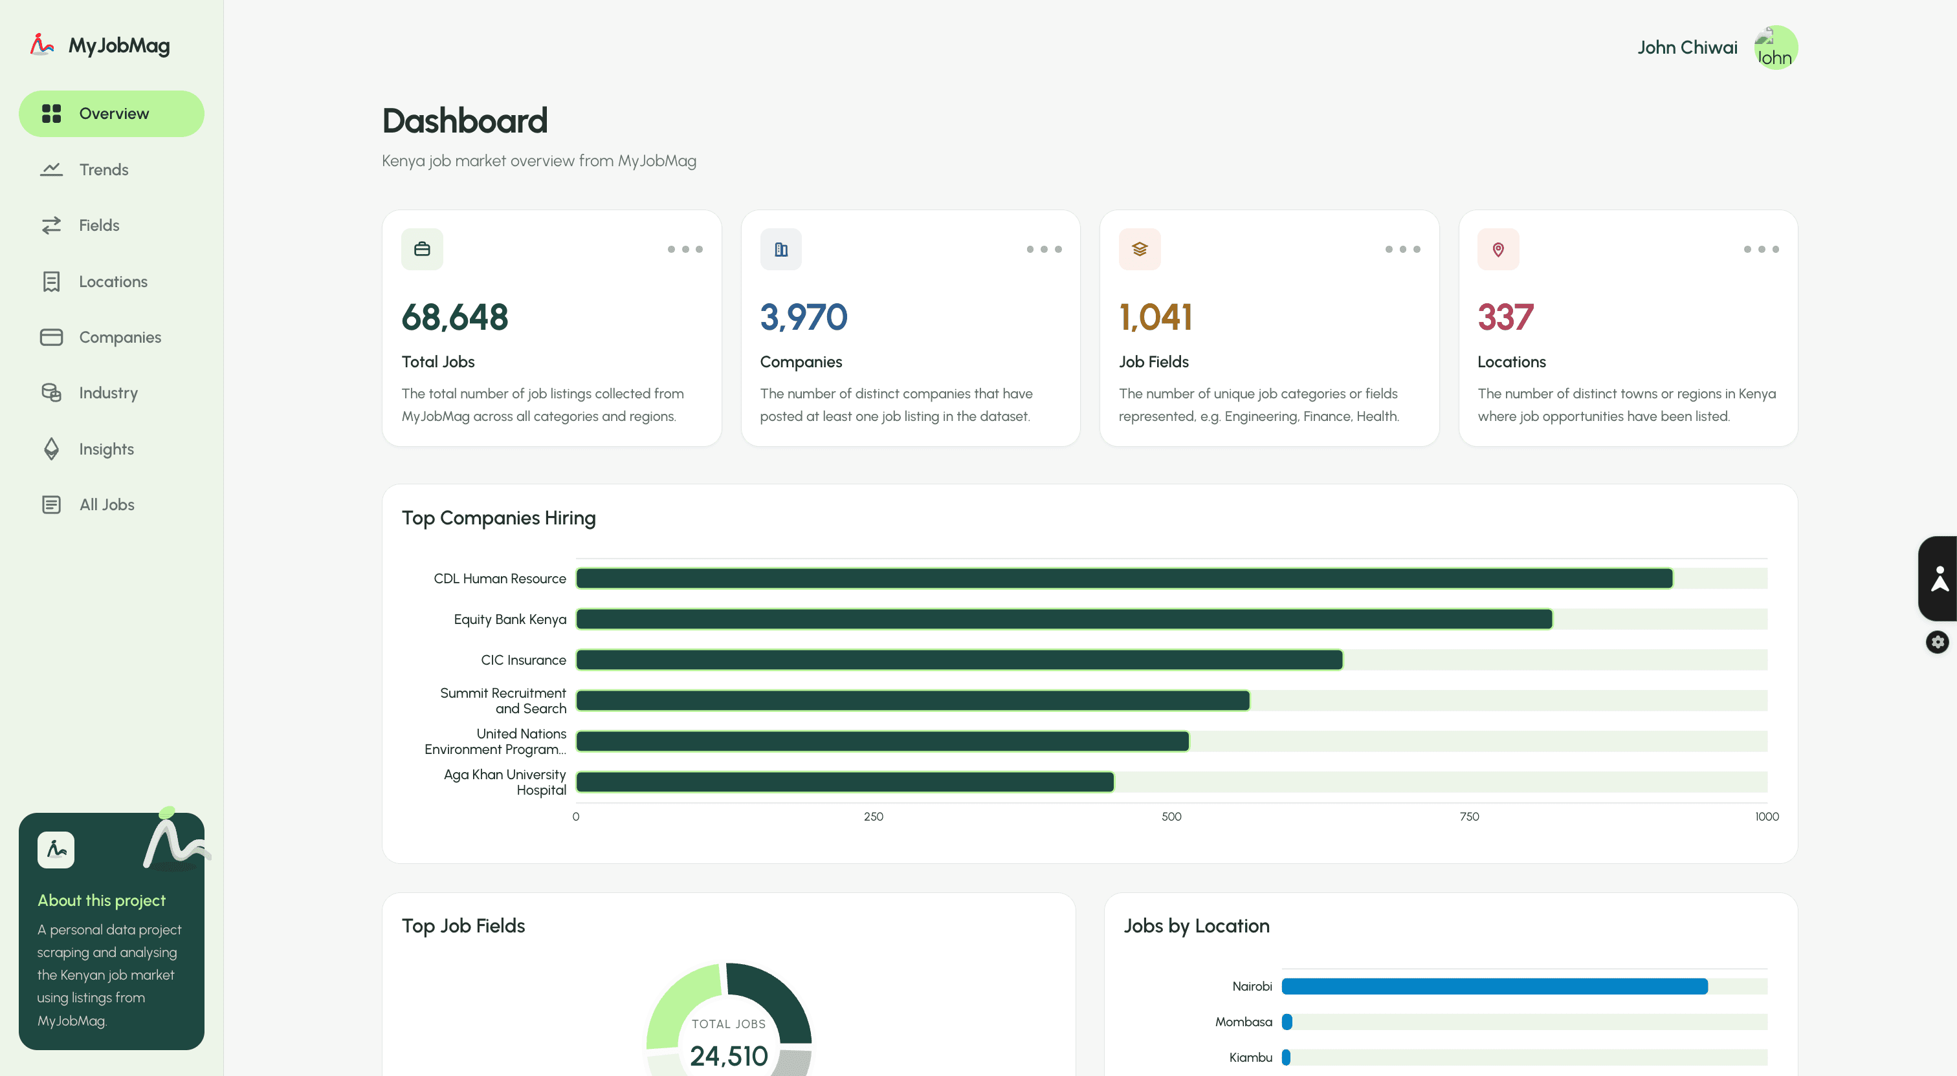Click the 3,970 companies figure

point(804,317)
